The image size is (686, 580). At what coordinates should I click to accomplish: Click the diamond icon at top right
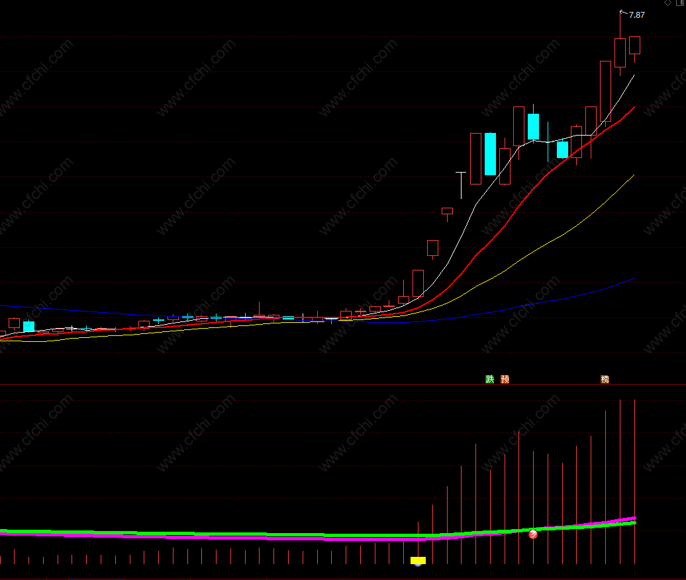pos(668,3)
